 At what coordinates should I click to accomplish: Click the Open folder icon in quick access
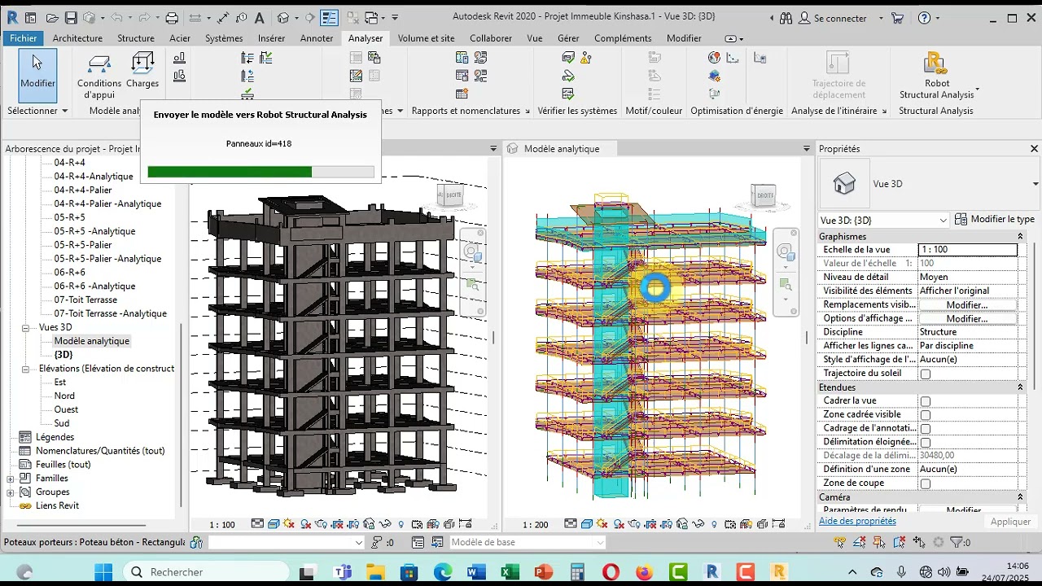tap(52, 17)
